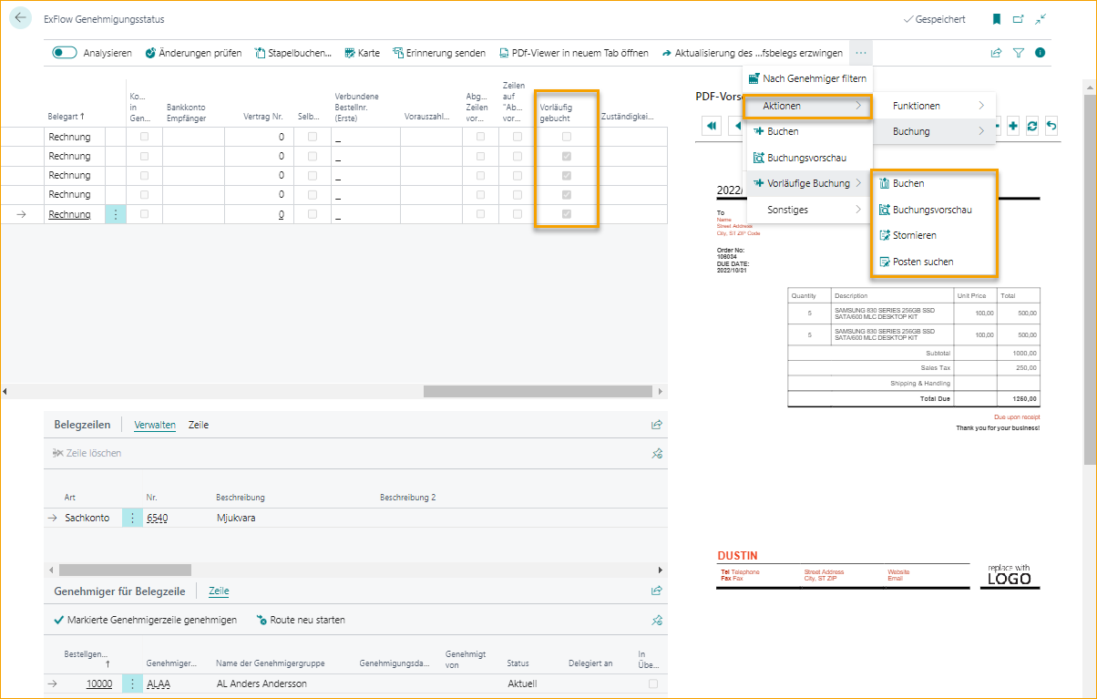Click the PDF viewer refresh icon
Viewport: 1097px width, 699px height.
(1032, 126)
